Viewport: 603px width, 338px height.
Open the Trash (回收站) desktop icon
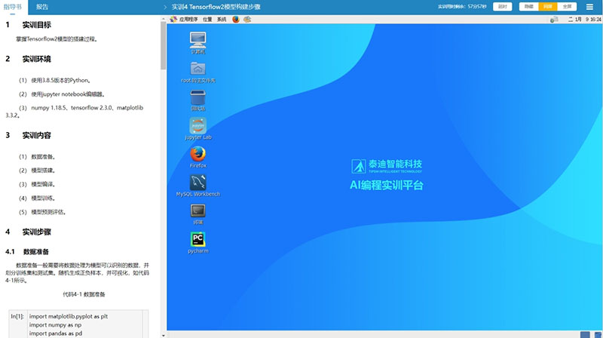click(x=198, y=97)
